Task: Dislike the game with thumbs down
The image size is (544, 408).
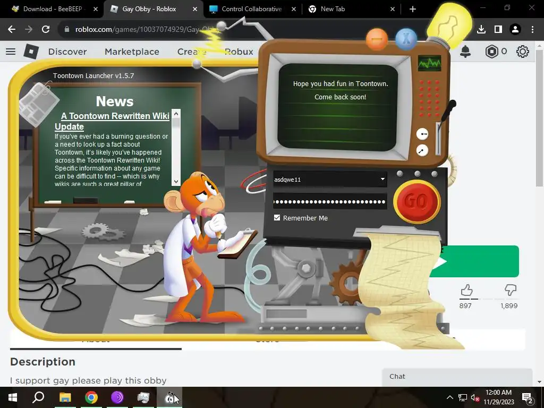Action: [x=510, y=290]
